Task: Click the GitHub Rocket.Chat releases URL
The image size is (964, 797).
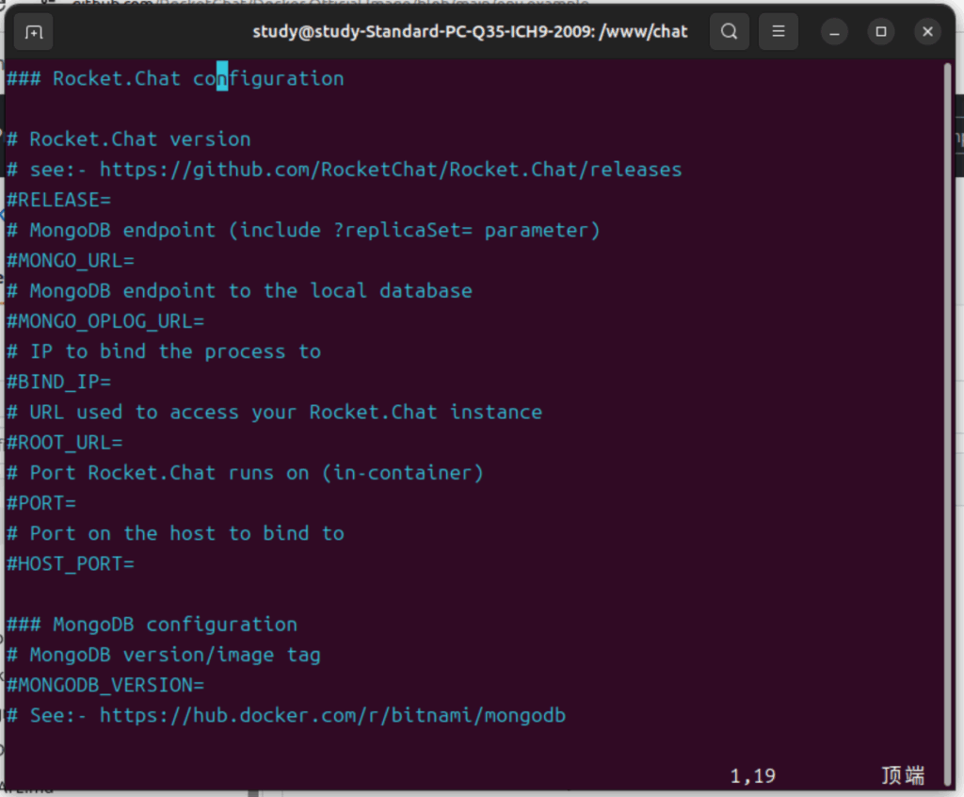Action: (x=391, y=170)
